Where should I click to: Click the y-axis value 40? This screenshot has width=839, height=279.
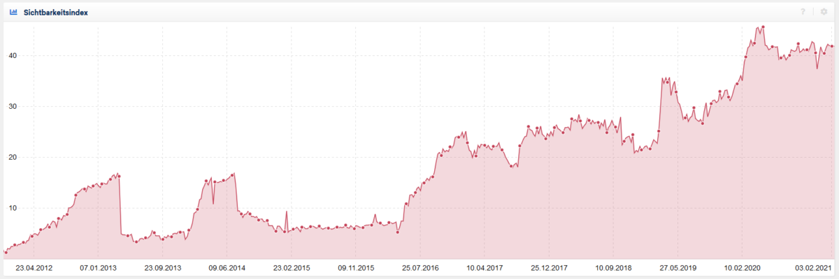[13, 55]
